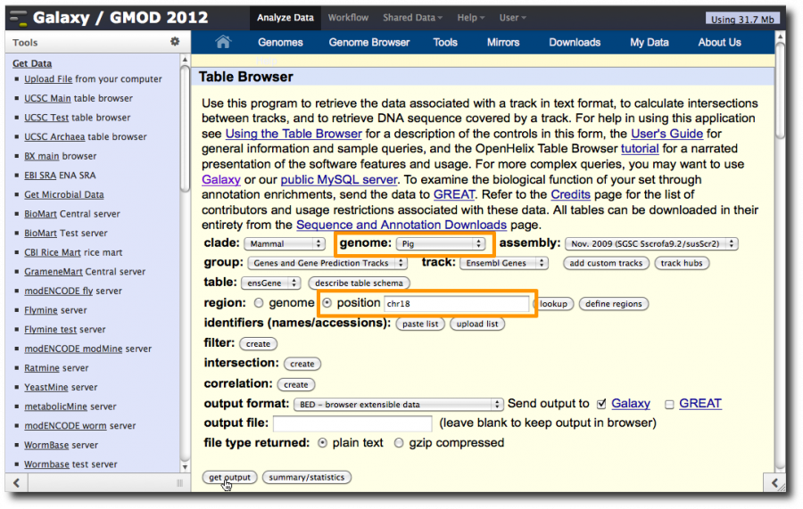This screenshot has height=509, width=803.
Task: Switch to Analyze Data tab
Action: click(286, 18)
